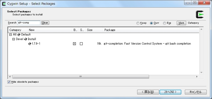
Task: Select the Keep radio button
Action: 138,23
